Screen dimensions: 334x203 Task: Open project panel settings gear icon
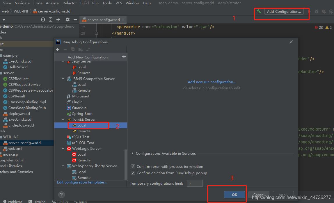tap(68, 19)
